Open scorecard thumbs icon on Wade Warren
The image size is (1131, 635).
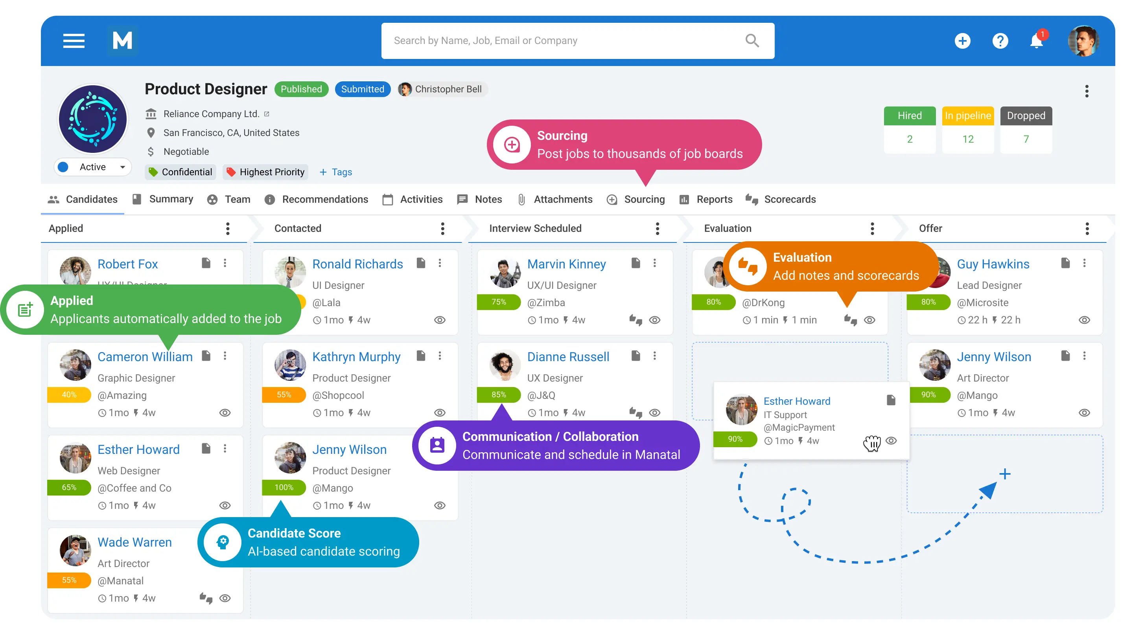[x=206, y=598]
